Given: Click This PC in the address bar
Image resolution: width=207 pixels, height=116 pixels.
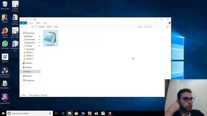Looking at the screenshot, I should (x=42, y=27).
